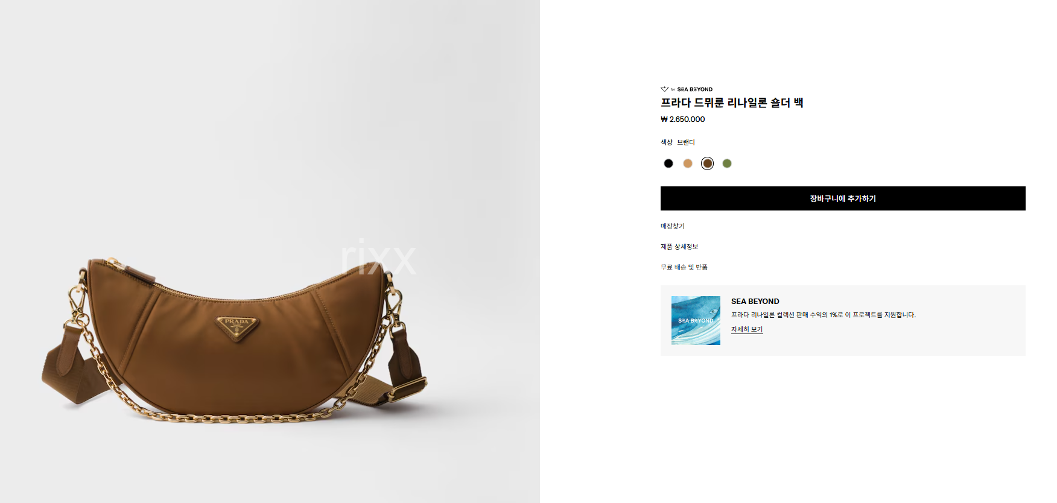The width and height of the screenshot is (1057, 503).
Task: Click the Sea Beyond ocean thumbnail image
Action: (696, 320)
